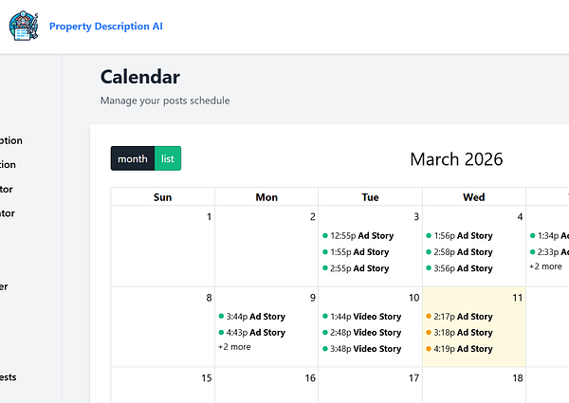Image resolution: width=569 pixels, height=403 pixels.
Task: Select day number 1 in the calendar
Action: [x=209, y=217]
